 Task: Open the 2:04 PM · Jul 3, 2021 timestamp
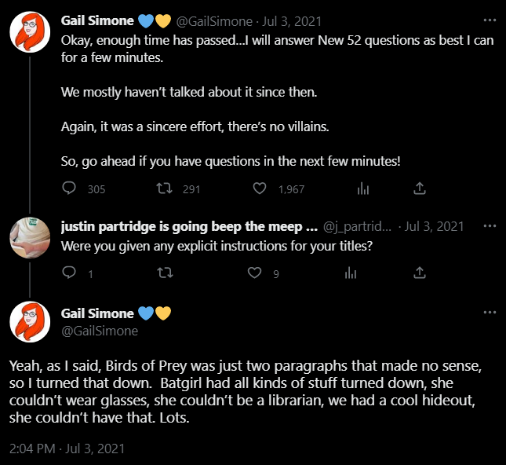(x=67, y=449)
